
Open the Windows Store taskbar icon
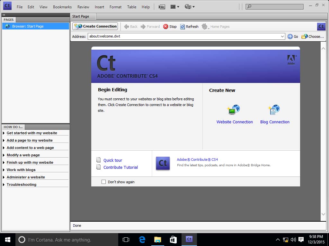pyautogui.click(x=173, y=240)
